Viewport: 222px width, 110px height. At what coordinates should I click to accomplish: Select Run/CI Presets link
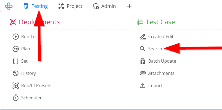pyautogui.click(x=36, y=85)
